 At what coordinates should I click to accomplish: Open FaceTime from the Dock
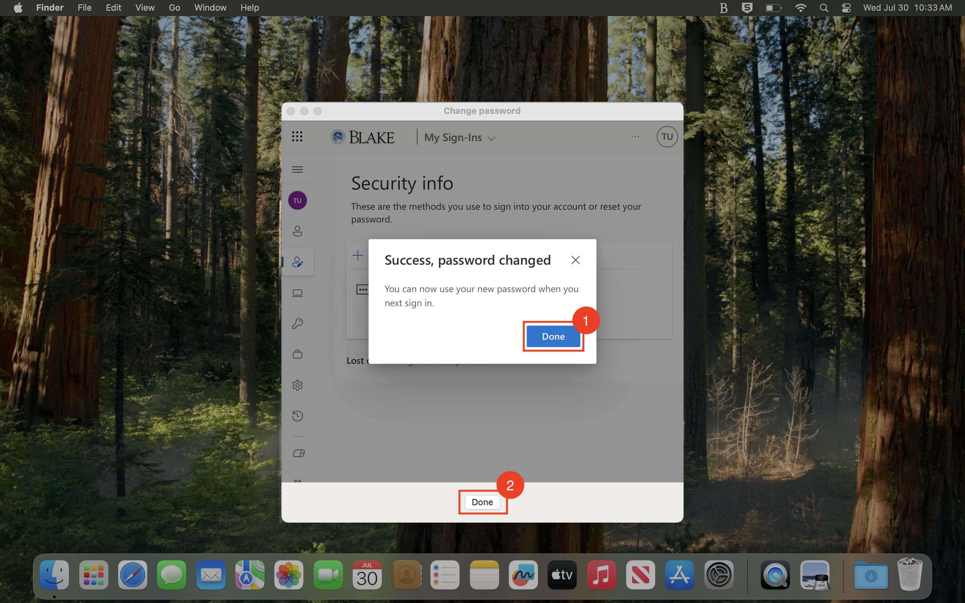(328, 575)
